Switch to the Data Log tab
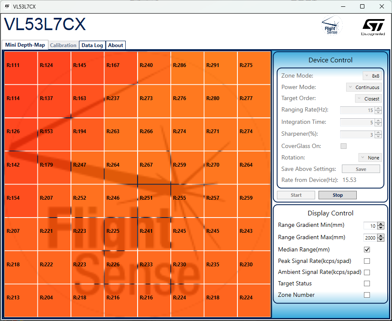This screenshot has width=392, height=321. click(92, 45)
